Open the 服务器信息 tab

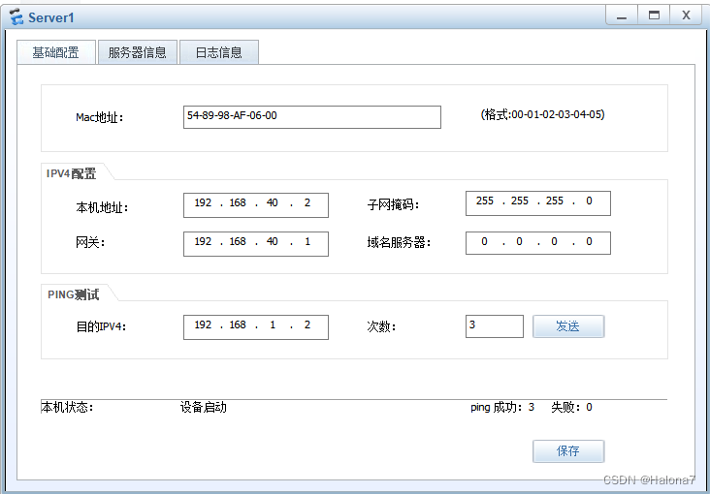tap(137, 52)
